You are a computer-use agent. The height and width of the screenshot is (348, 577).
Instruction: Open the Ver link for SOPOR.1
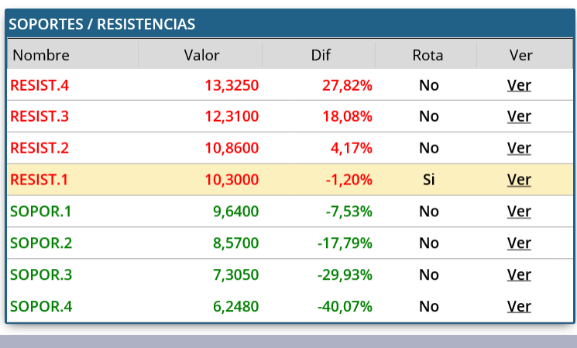(519, 212)
